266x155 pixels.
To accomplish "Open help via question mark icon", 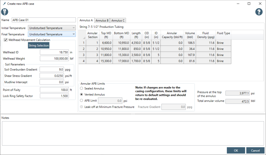I will 259,12.
